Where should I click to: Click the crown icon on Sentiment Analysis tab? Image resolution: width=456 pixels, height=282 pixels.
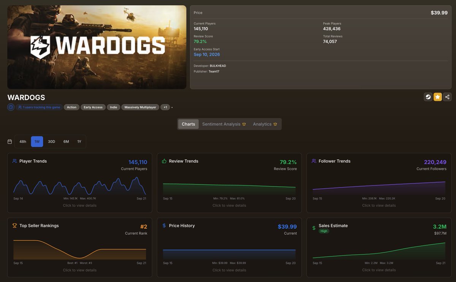point(244,124)
